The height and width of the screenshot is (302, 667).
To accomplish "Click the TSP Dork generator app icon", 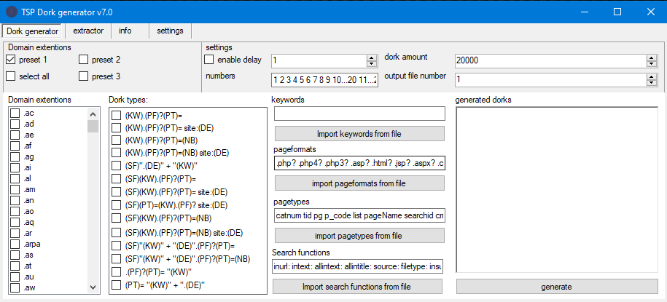I will pos(12,12).
